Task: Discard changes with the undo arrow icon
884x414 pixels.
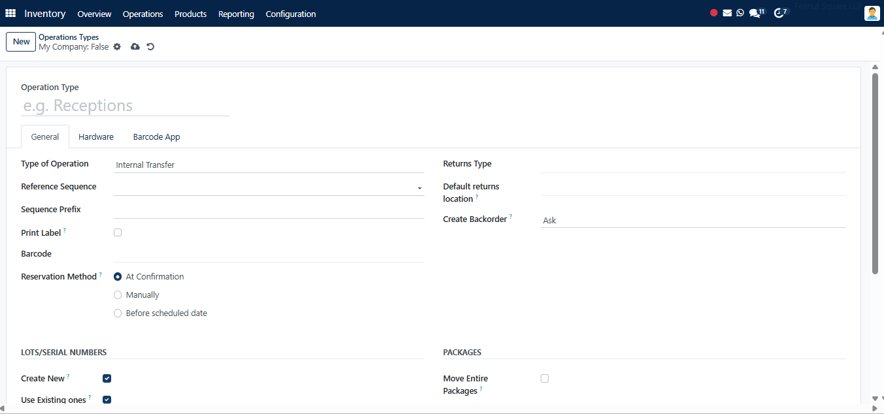Action: [x=150, y=47]
